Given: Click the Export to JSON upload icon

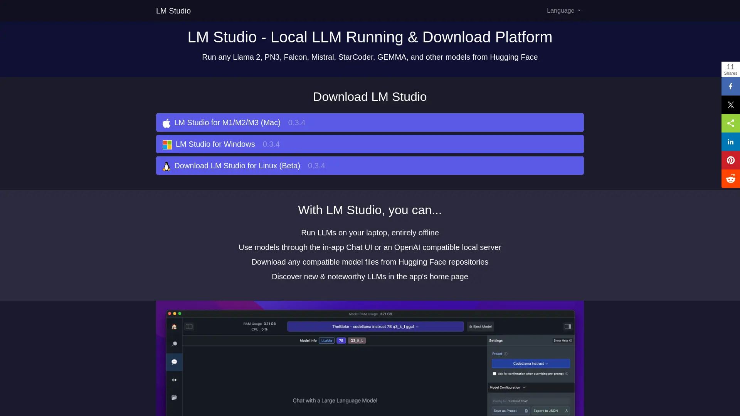Looking at the screenshot, I should point(567,411).
